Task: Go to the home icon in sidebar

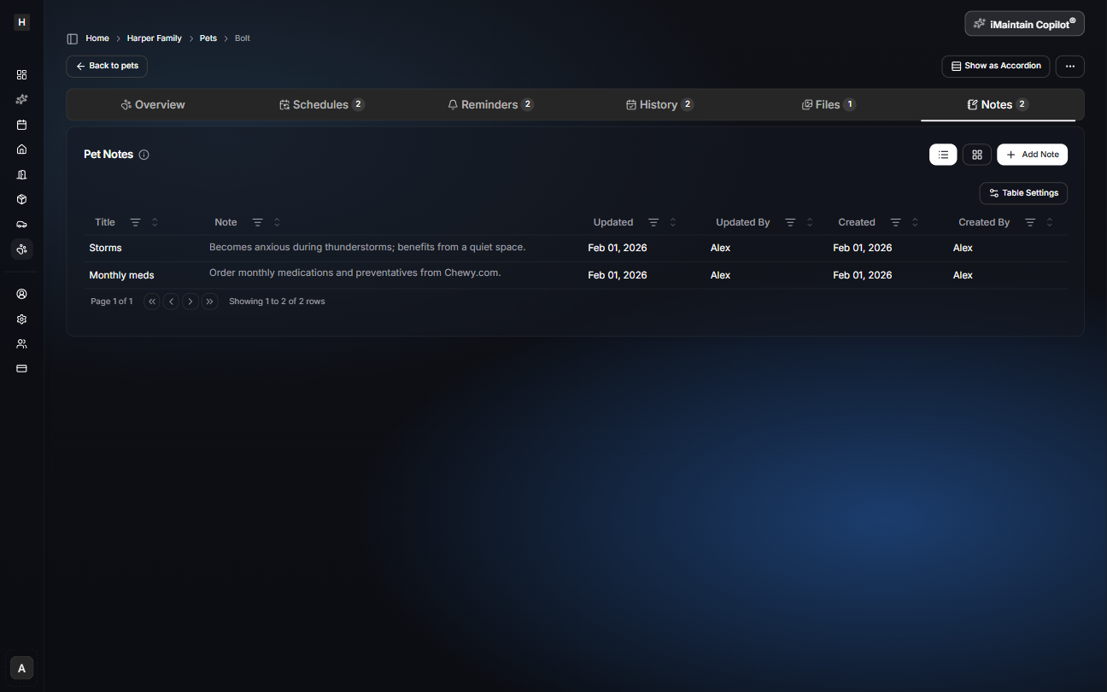Action: click(x=22, y=150)
